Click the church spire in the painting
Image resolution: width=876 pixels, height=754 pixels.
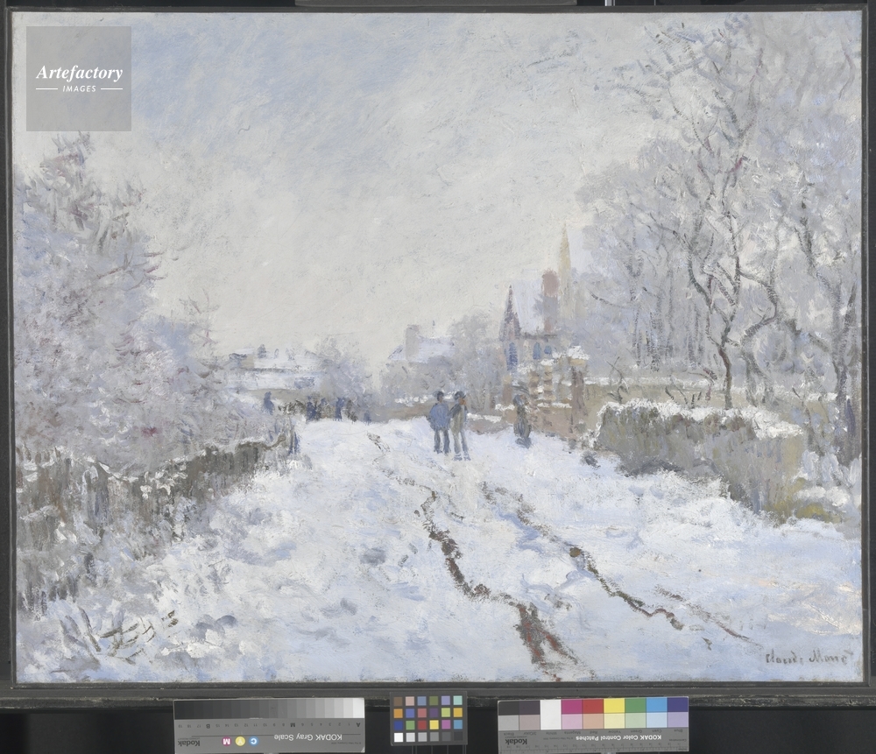(564, 254)
